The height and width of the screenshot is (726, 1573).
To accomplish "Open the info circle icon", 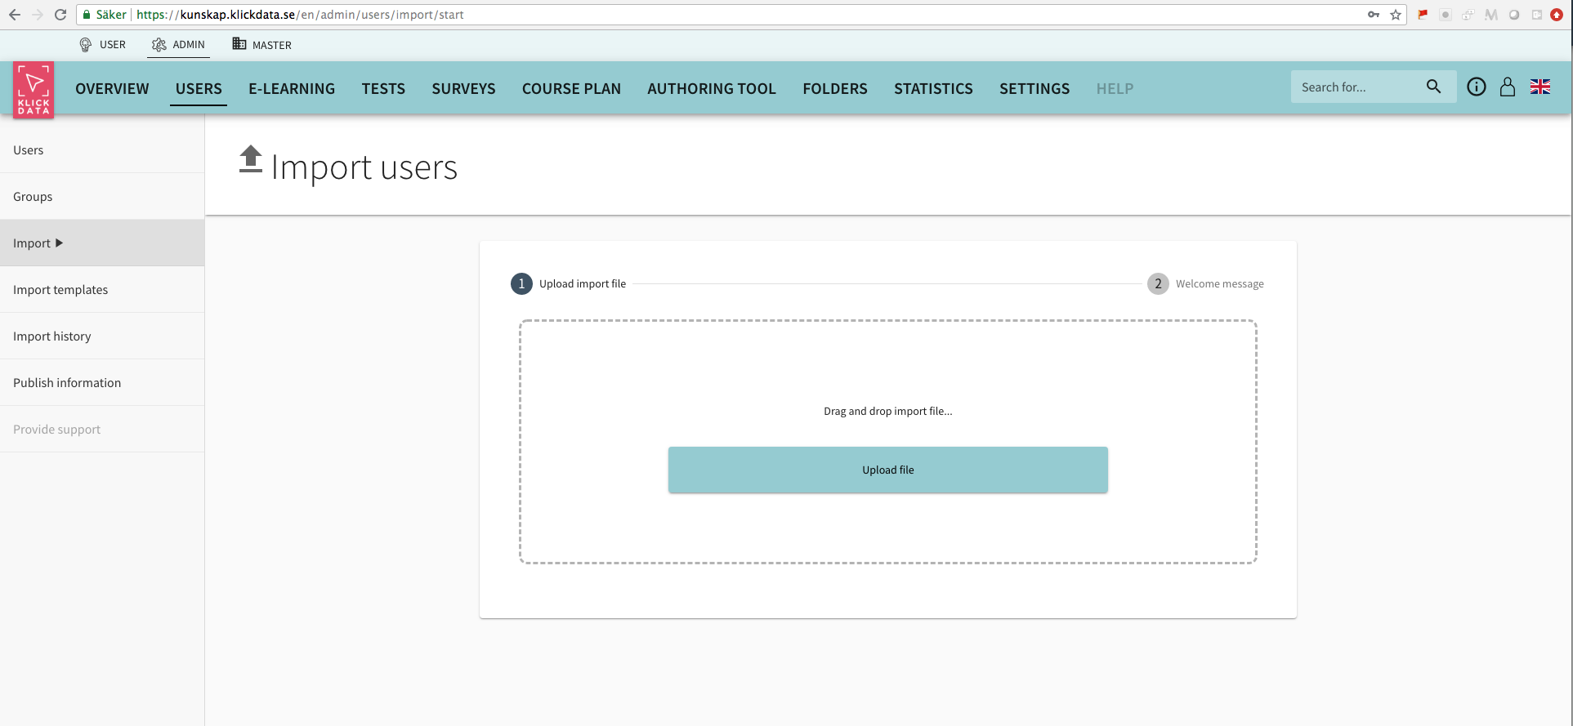I will (1476, 87).
